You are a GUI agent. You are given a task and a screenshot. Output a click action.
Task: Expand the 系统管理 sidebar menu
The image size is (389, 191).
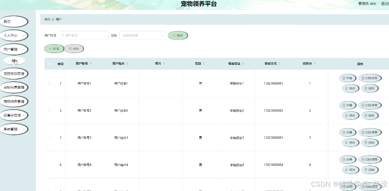(14, 129)
